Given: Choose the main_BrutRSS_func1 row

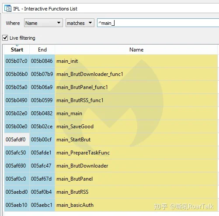Looking at the screenshot, I should click(x=111, y=100).
